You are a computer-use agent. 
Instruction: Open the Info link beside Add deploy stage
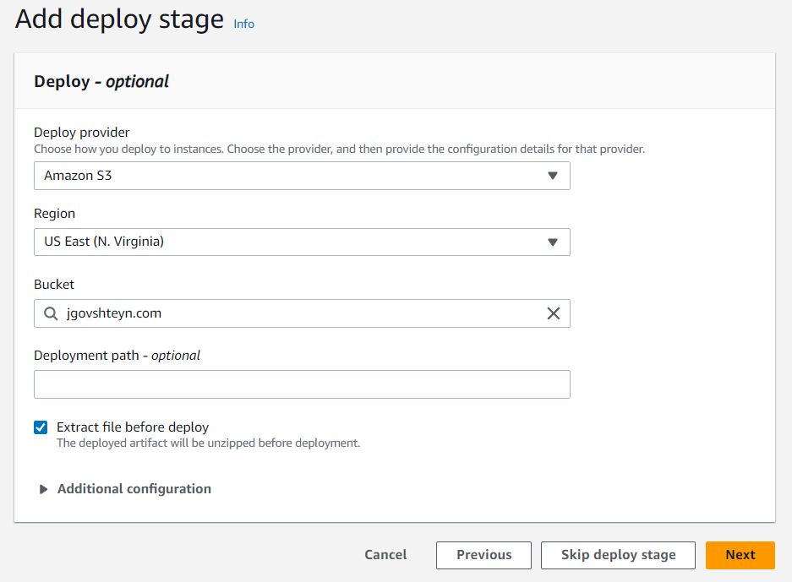[x=243, y=24]
